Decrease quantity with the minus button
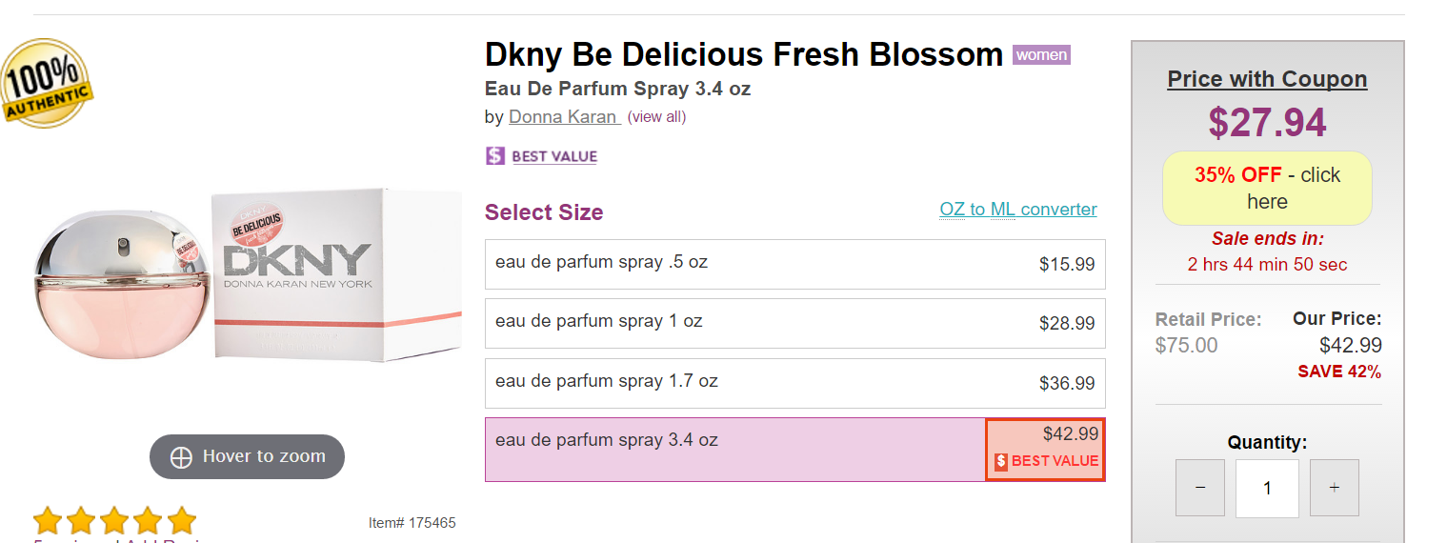This screenshot has width=1447, height=543. point(1200,488)
